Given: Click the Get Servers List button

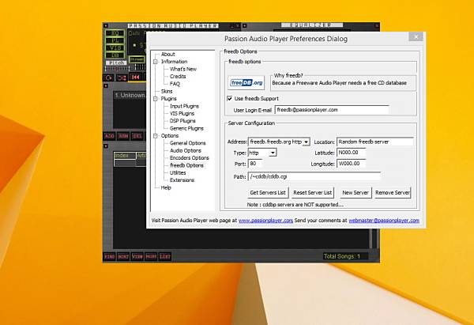Looking at the screenshot, I should (268, 192).
